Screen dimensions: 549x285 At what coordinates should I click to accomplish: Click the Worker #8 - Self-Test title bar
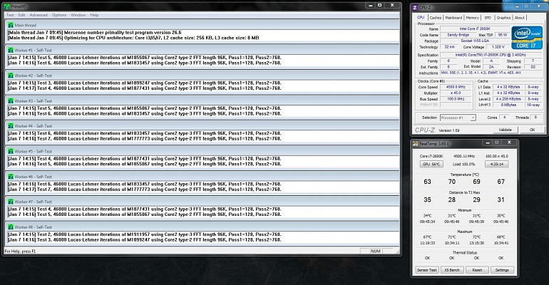point(202,227)
